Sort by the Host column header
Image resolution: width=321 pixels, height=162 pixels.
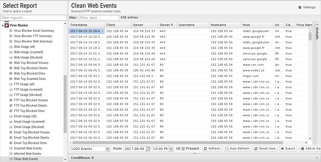[x=257, y=25]
